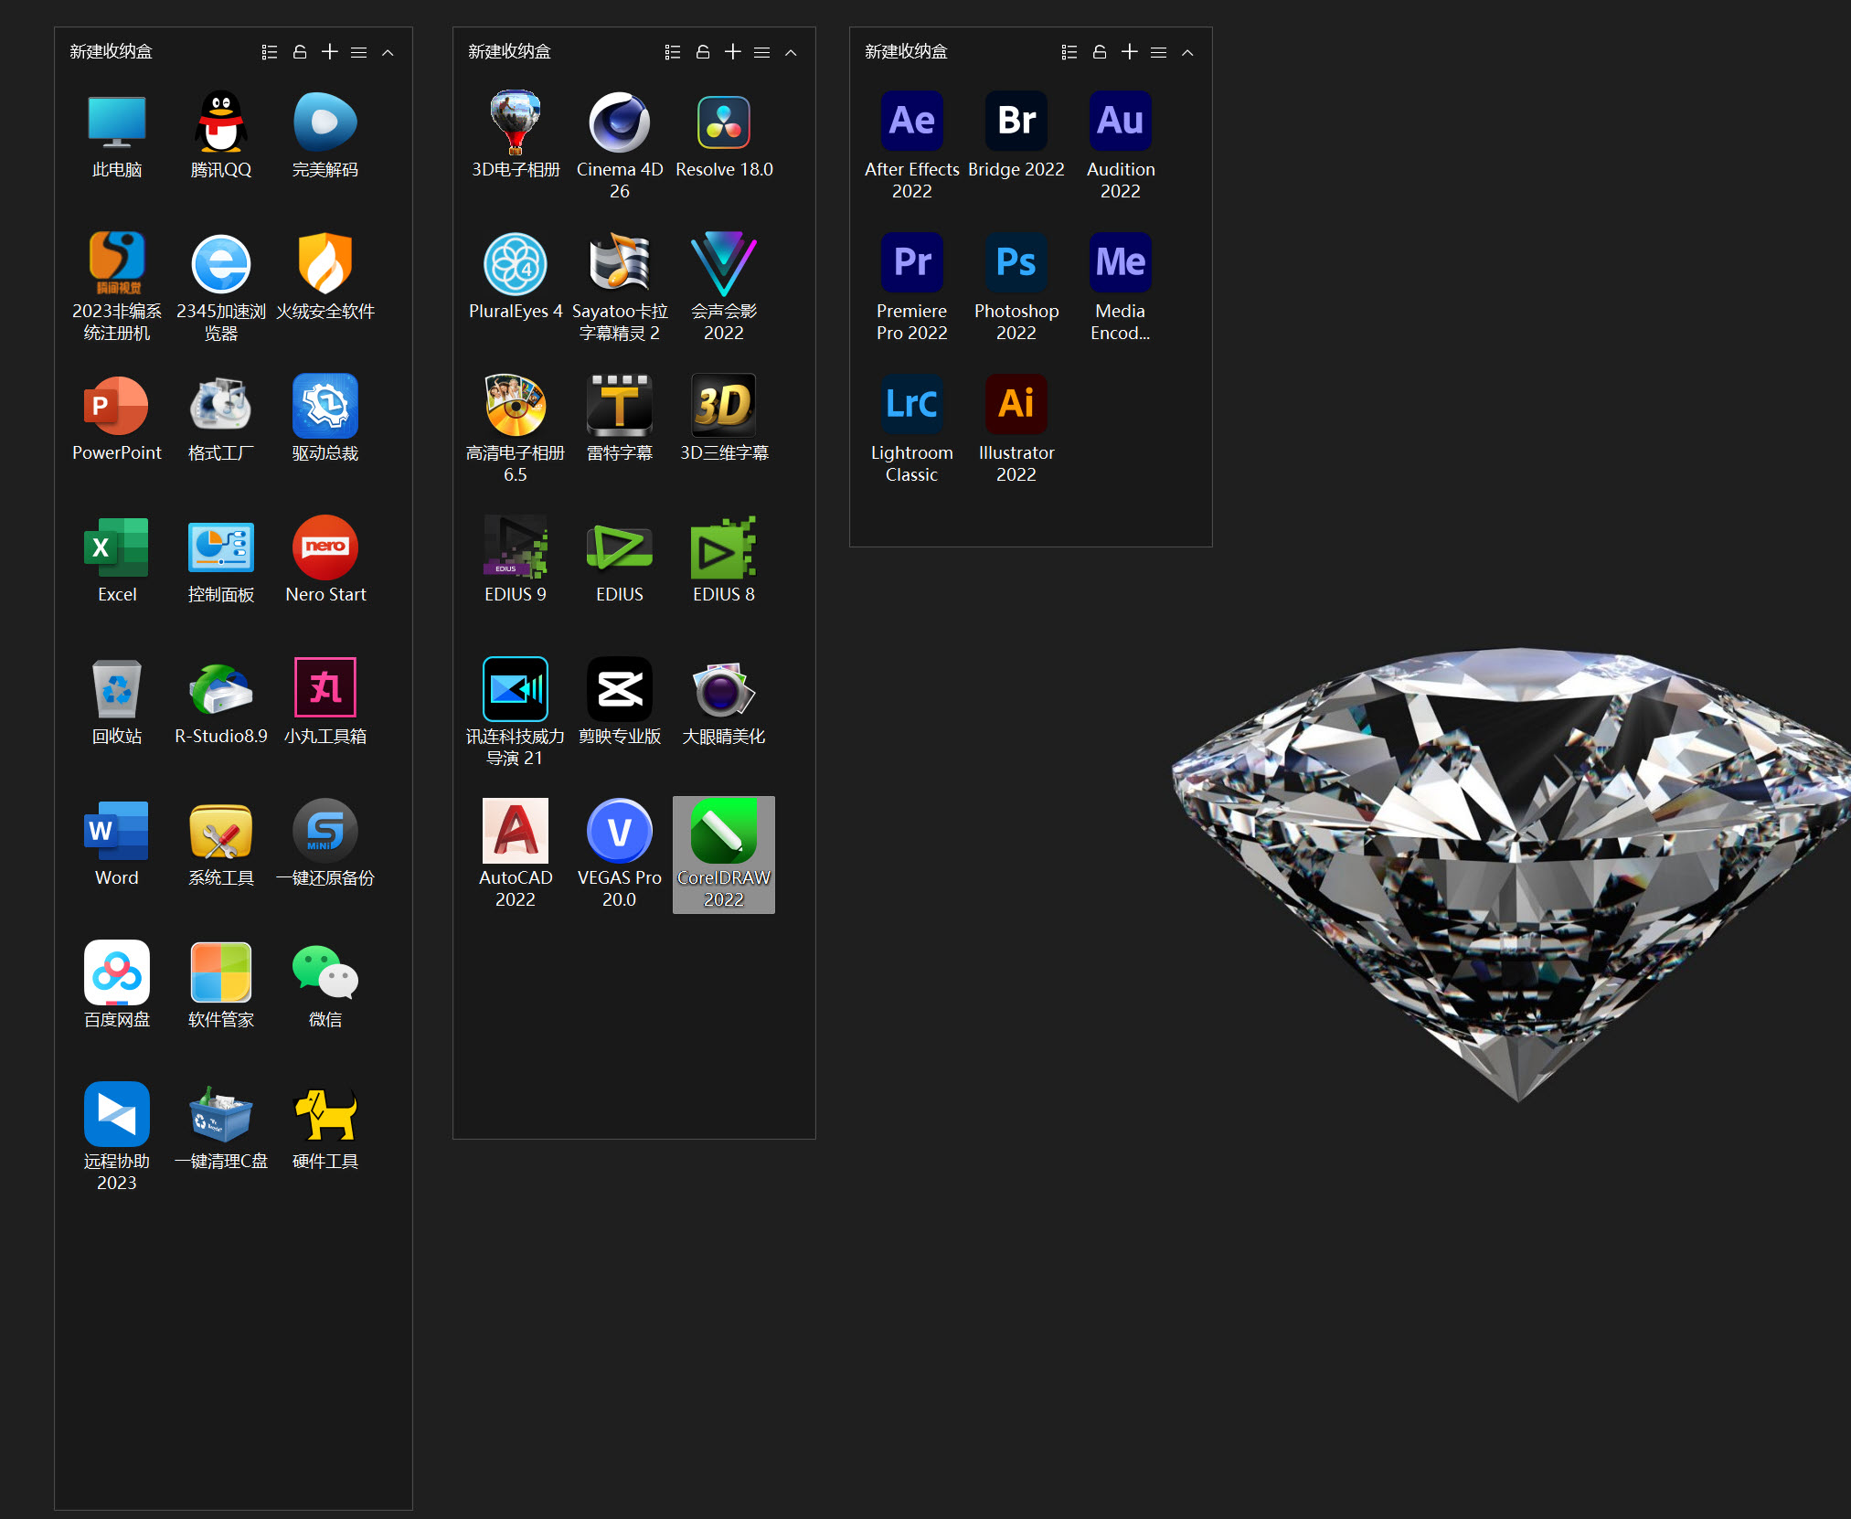Switch list view in third 收纳盒

click(1069, 52)
